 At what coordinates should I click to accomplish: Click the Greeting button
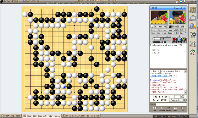pos(153,105)
